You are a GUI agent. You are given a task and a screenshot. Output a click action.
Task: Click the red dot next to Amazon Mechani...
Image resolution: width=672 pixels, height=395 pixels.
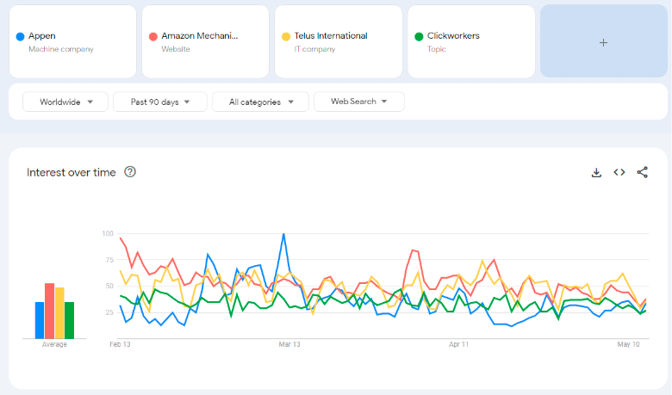coord(153,36)
